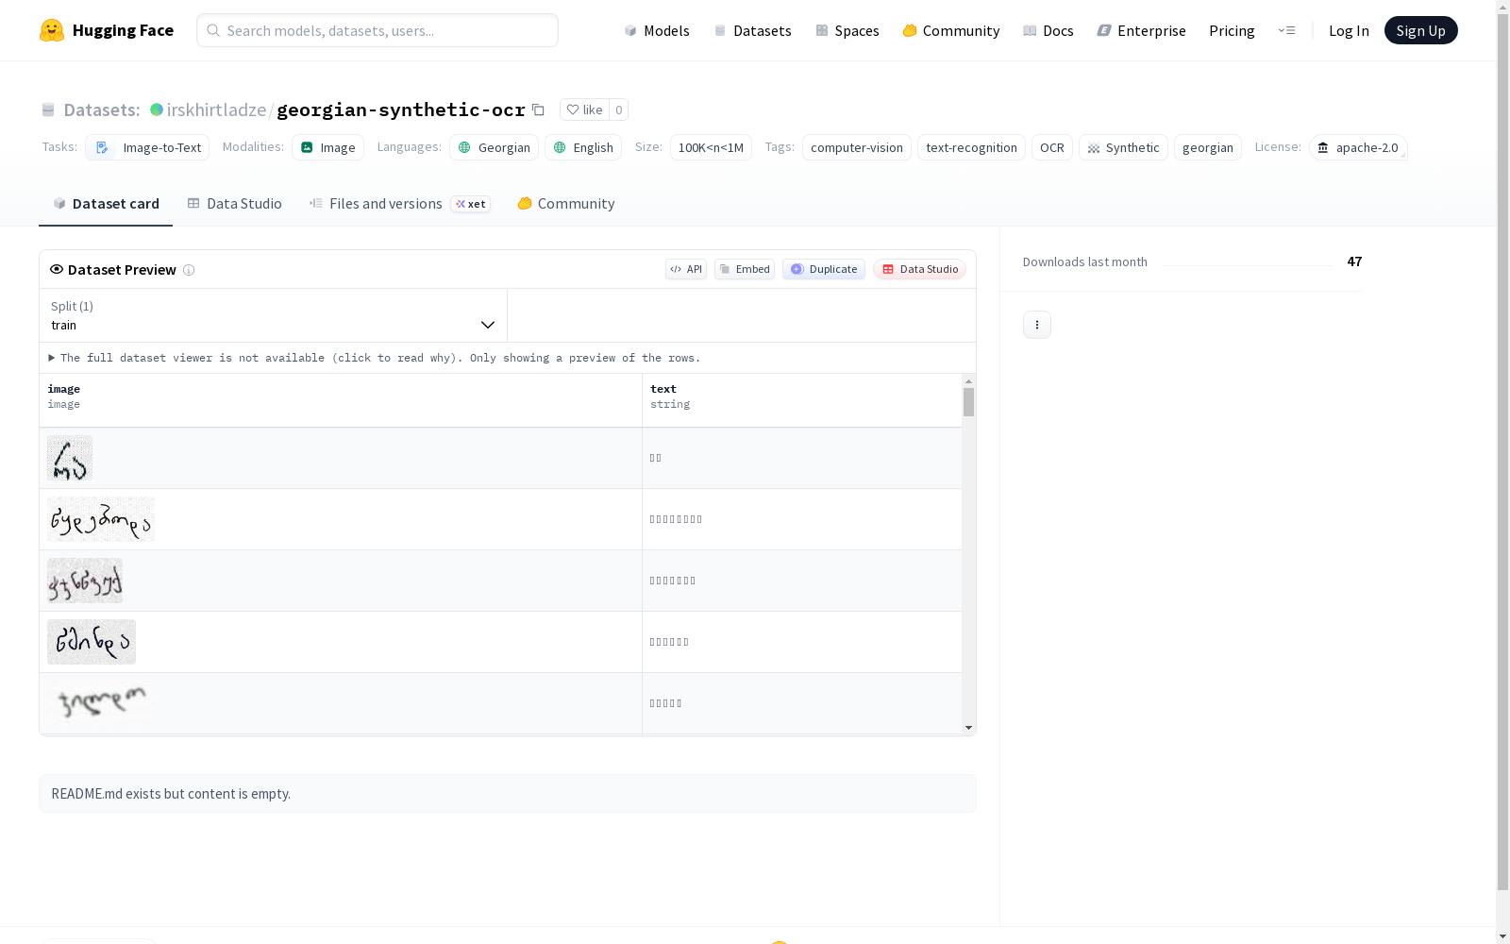Select the Georgian language tag

pos(494,147)
